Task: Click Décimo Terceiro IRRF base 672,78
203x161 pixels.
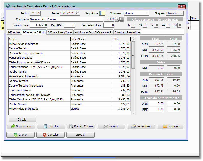Action: click(x=156, y=86)
